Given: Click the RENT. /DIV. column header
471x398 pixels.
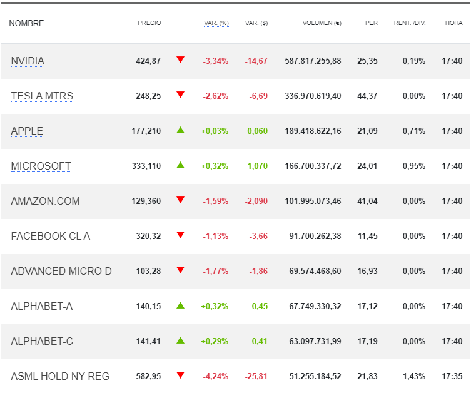Looking at the screenshot, I should click(x=410, y=23).
